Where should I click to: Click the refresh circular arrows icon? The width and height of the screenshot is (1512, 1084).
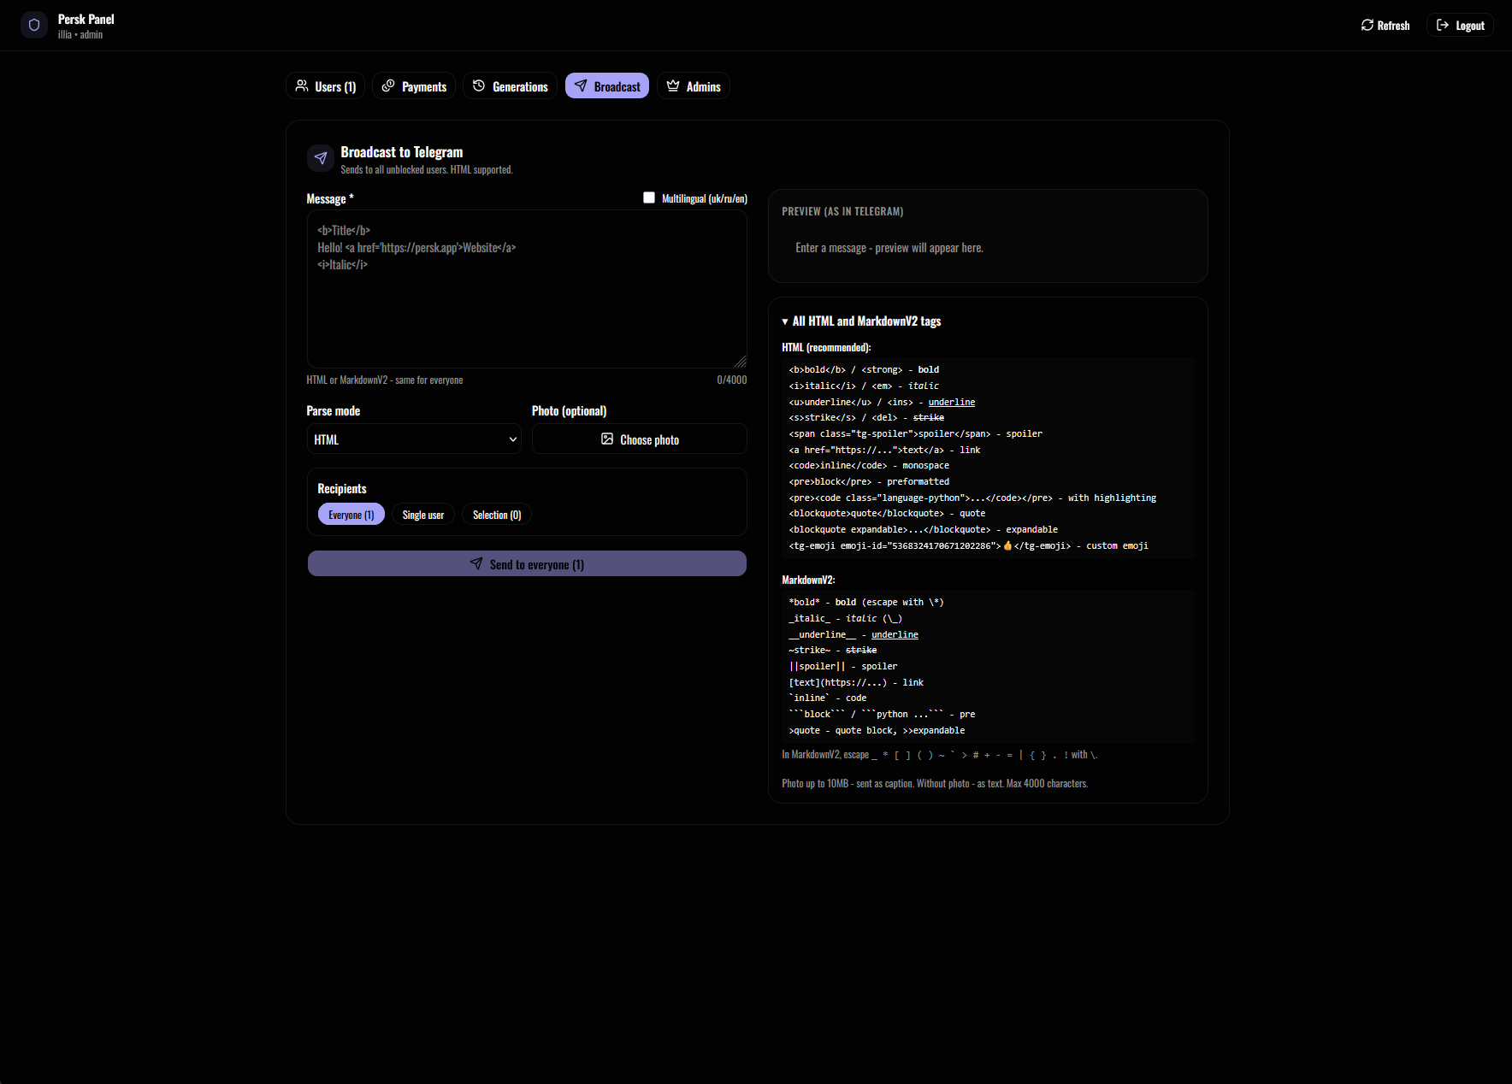(x=1367, y=25)
